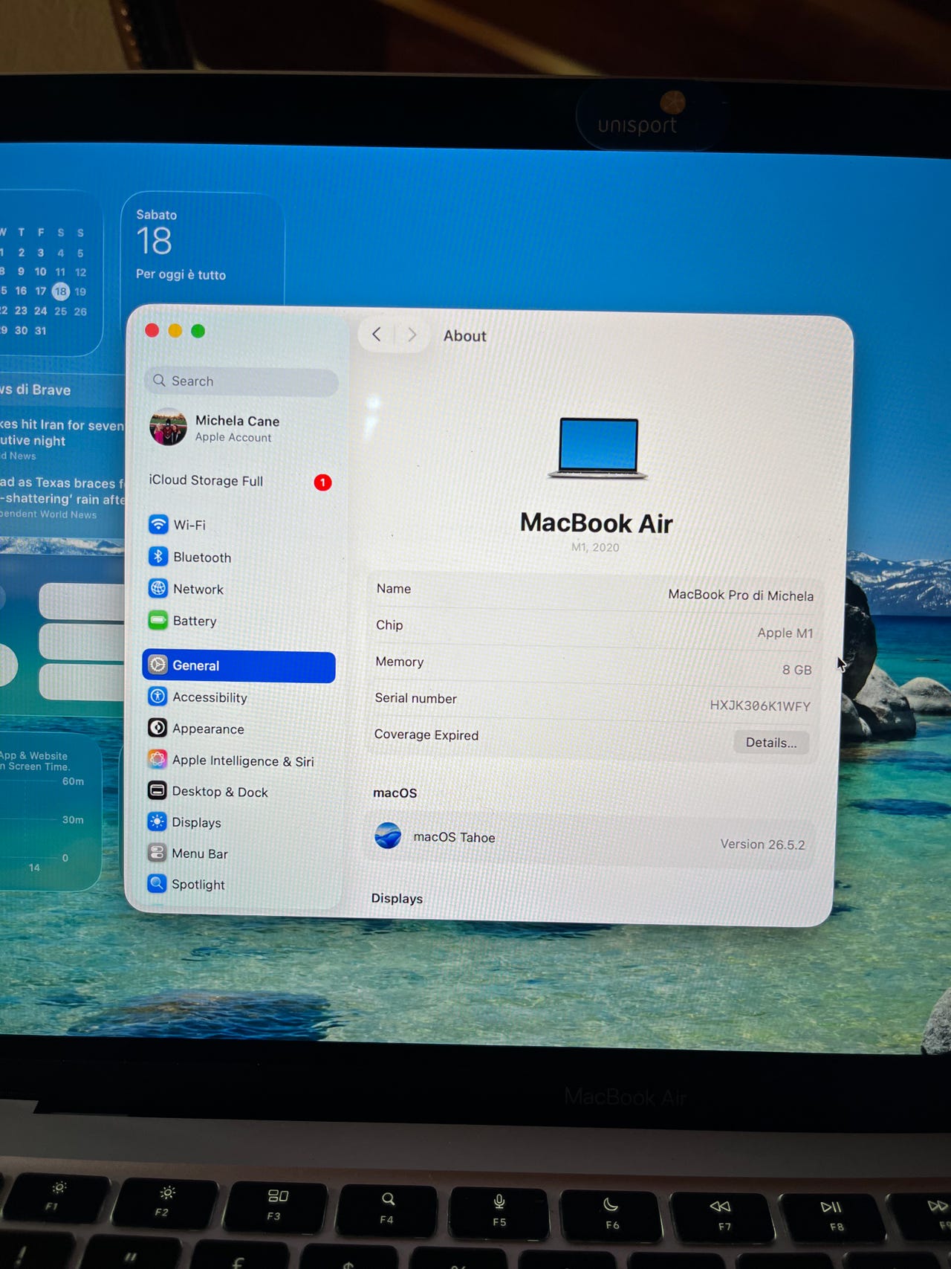Click the 'Displays' section heading

click(x=397, y=898)
